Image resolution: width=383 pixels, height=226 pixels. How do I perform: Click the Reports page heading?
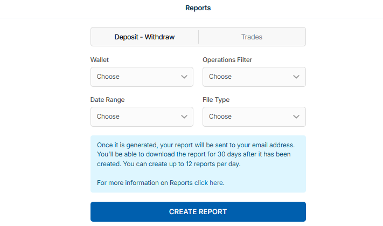tap(198, 8)
